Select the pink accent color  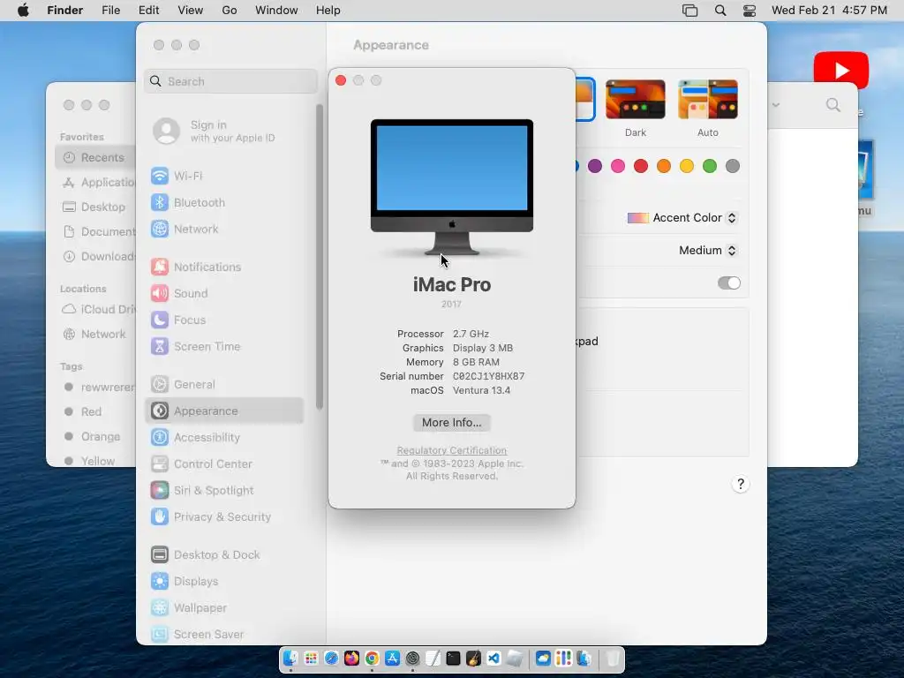point(618,166)
